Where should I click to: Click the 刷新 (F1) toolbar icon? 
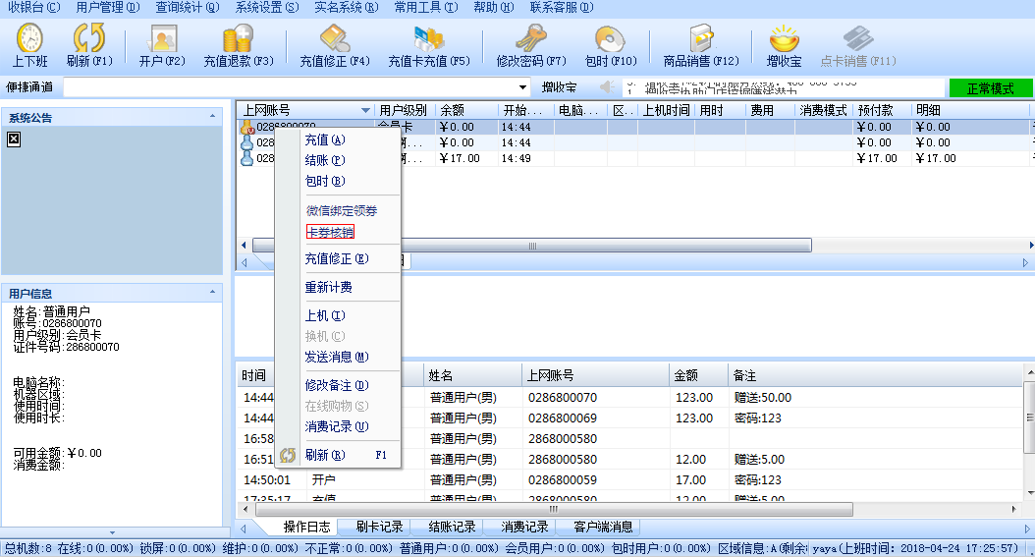[x=89, y=37]
